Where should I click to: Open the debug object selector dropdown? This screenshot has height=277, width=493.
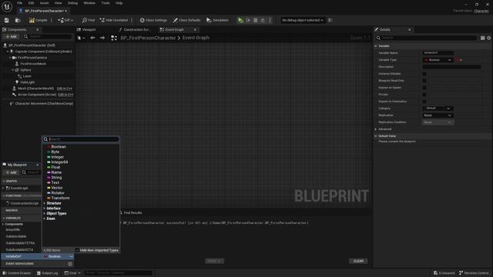[x=302, y=20]
